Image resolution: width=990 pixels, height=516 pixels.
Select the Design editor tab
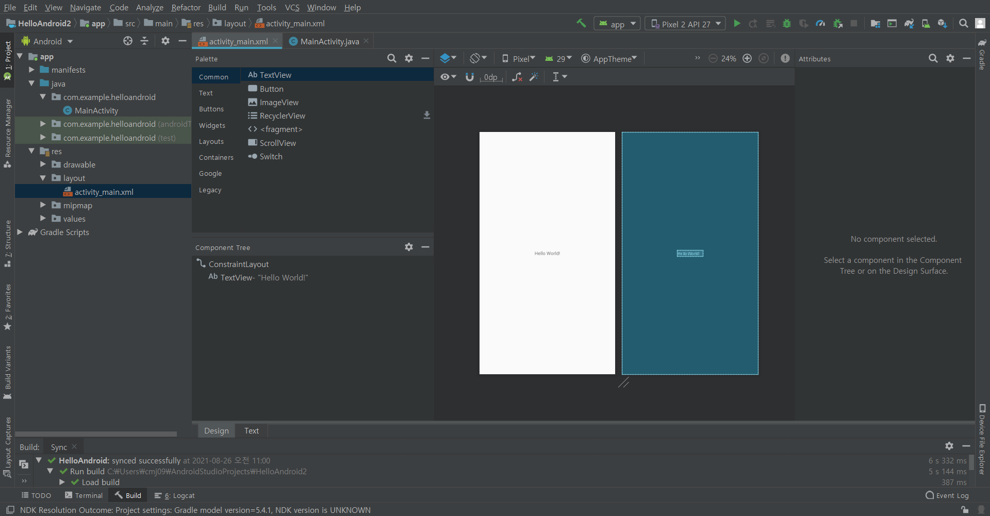[217, 430]
